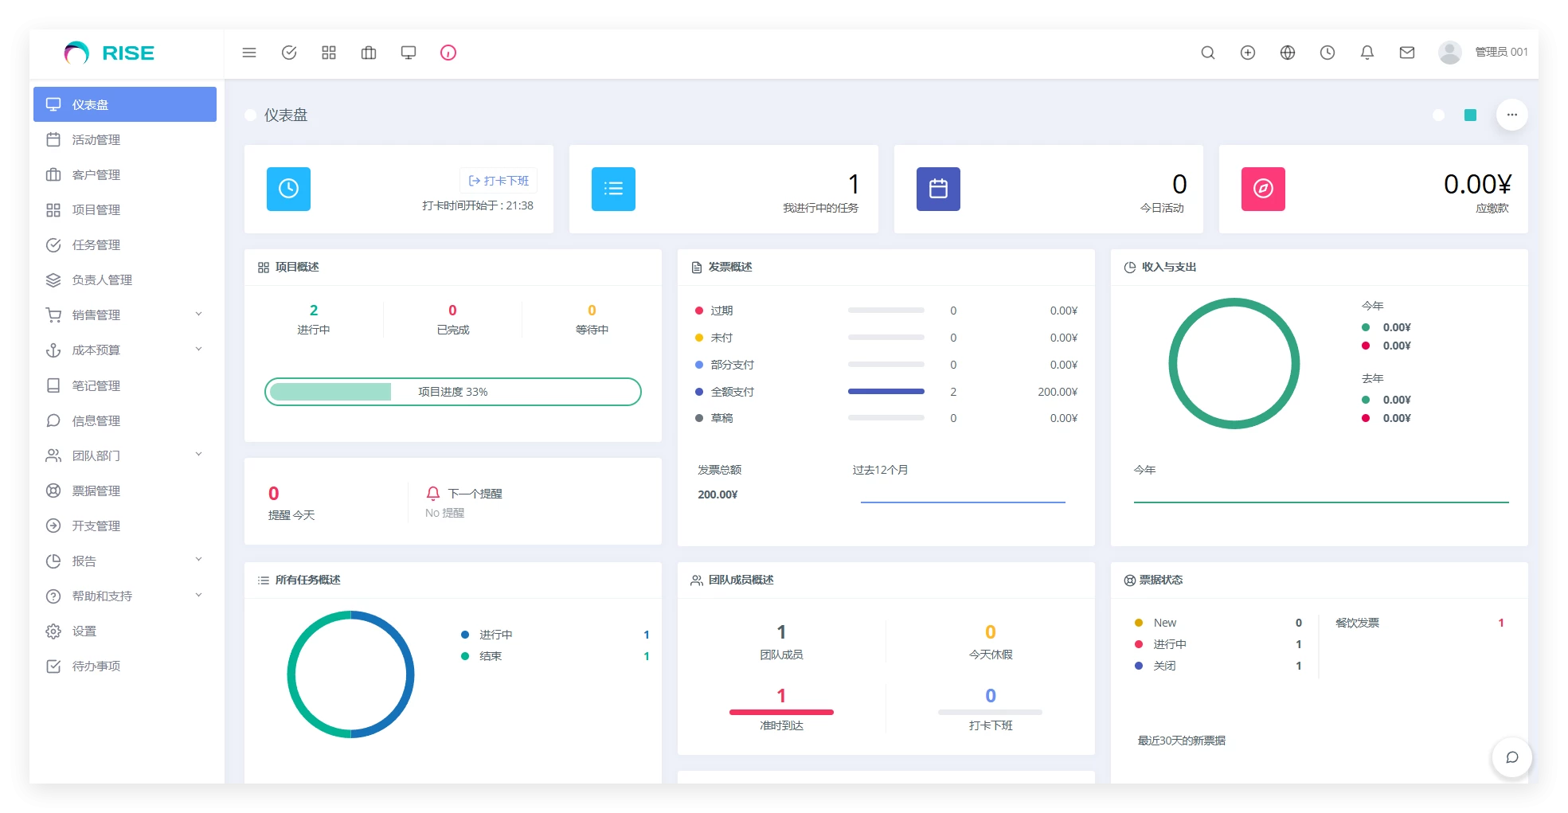Select the white theme circle toggle
The height and width of the screenshot is (813, 1568).
tap(1438, 115)
